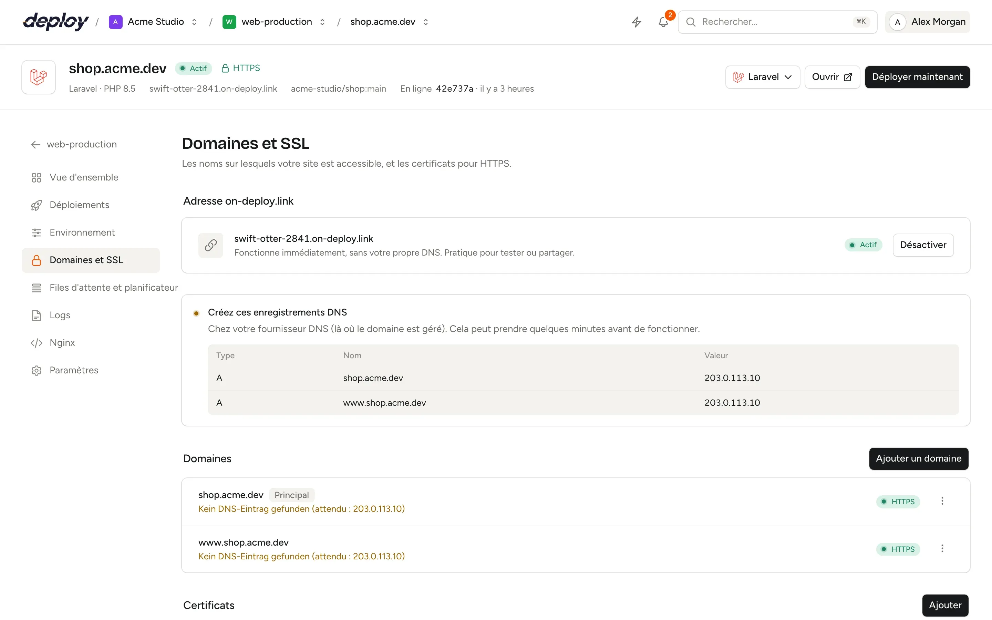
Task: Click the green web-production avatar icon
Action: (229, 22)
